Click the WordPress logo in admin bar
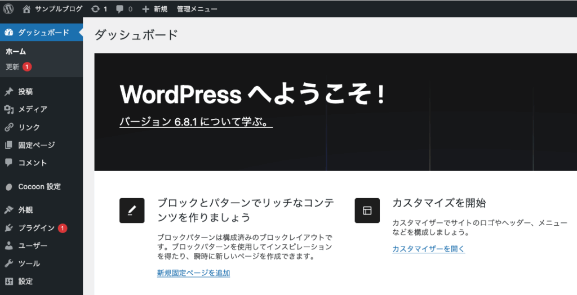 click(x=8, y=9)
